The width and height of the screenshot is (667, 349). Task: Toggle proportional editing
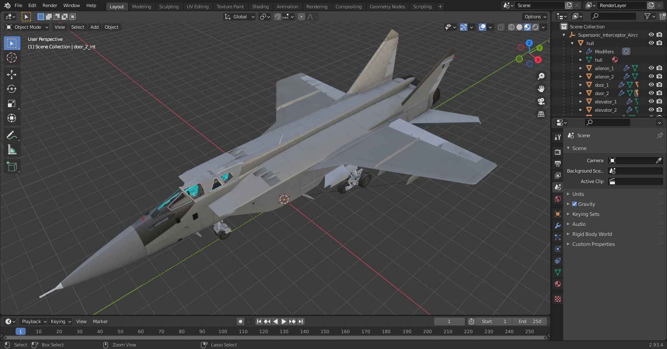point(301,17)
